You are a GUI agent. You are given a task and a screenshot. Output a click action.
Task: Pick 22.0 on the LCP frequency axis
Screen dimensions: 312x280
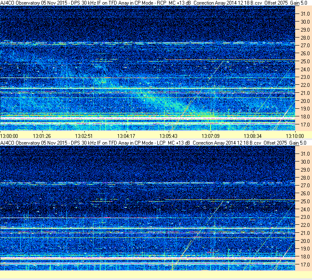click(x=305, y=225)
